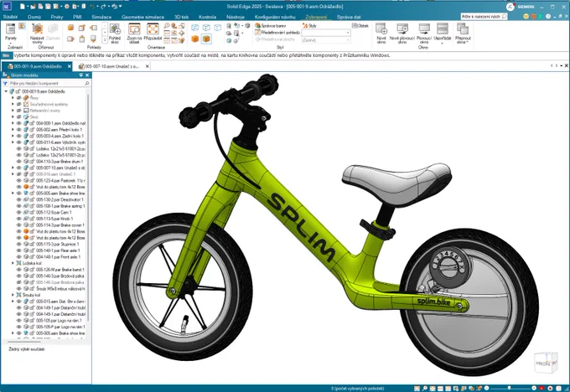Switch to the Simulace ribbon tab
The height and width of the screenshot is (392, 570).
[101, 17]
